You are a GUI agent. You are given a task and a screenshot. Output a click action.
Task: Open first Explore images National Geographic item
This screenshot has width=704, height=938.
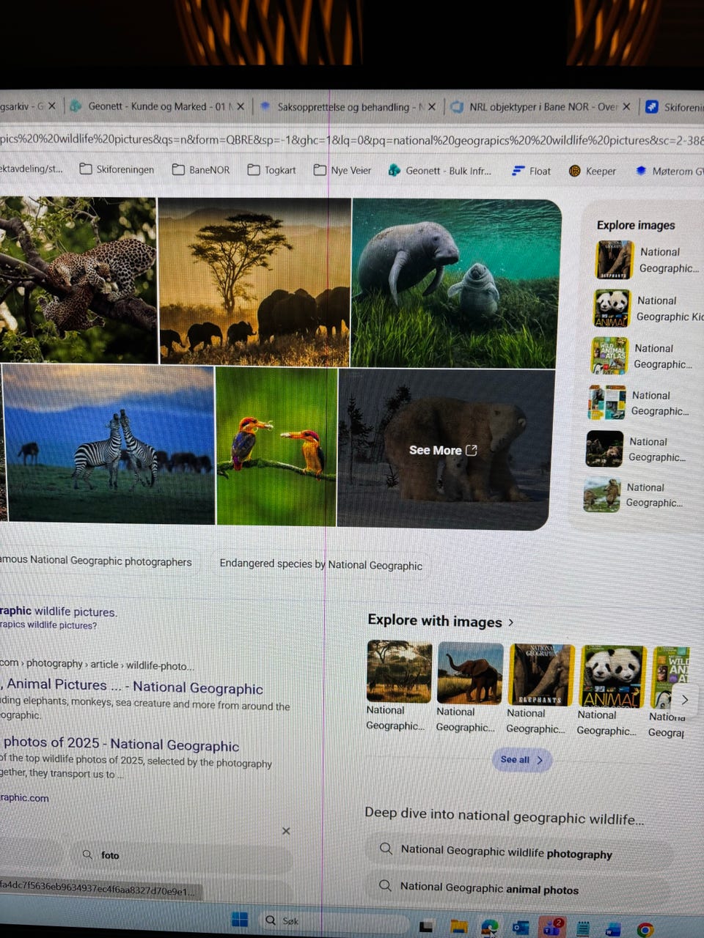pyautogui.click(x=647, y=260)
